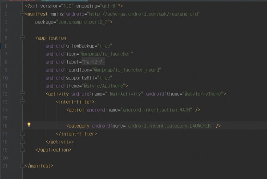
Task: Click line number 20 in gutter
Action: [x=5, y=158]
